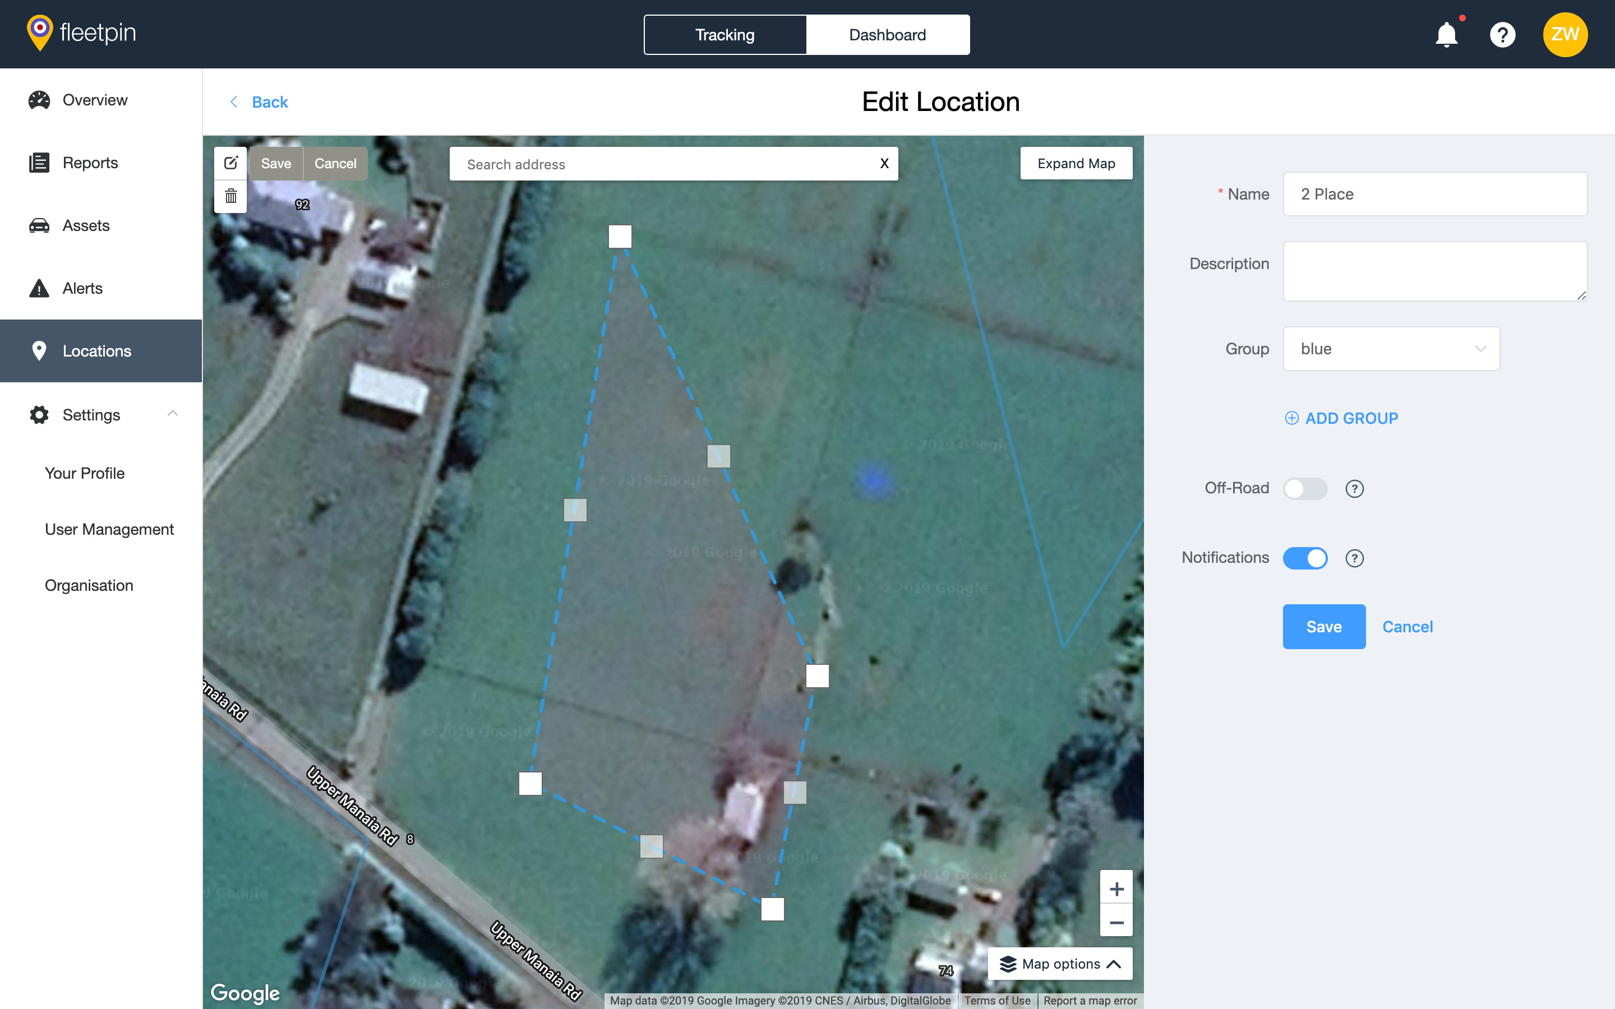The height and width of the screenshot is (1009, 1615).
Task: Open Organisation settings
Action: coord(89,585)
